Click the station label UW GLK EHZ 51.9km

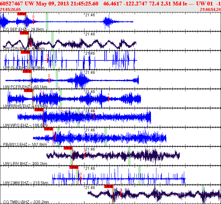point(24,68)
